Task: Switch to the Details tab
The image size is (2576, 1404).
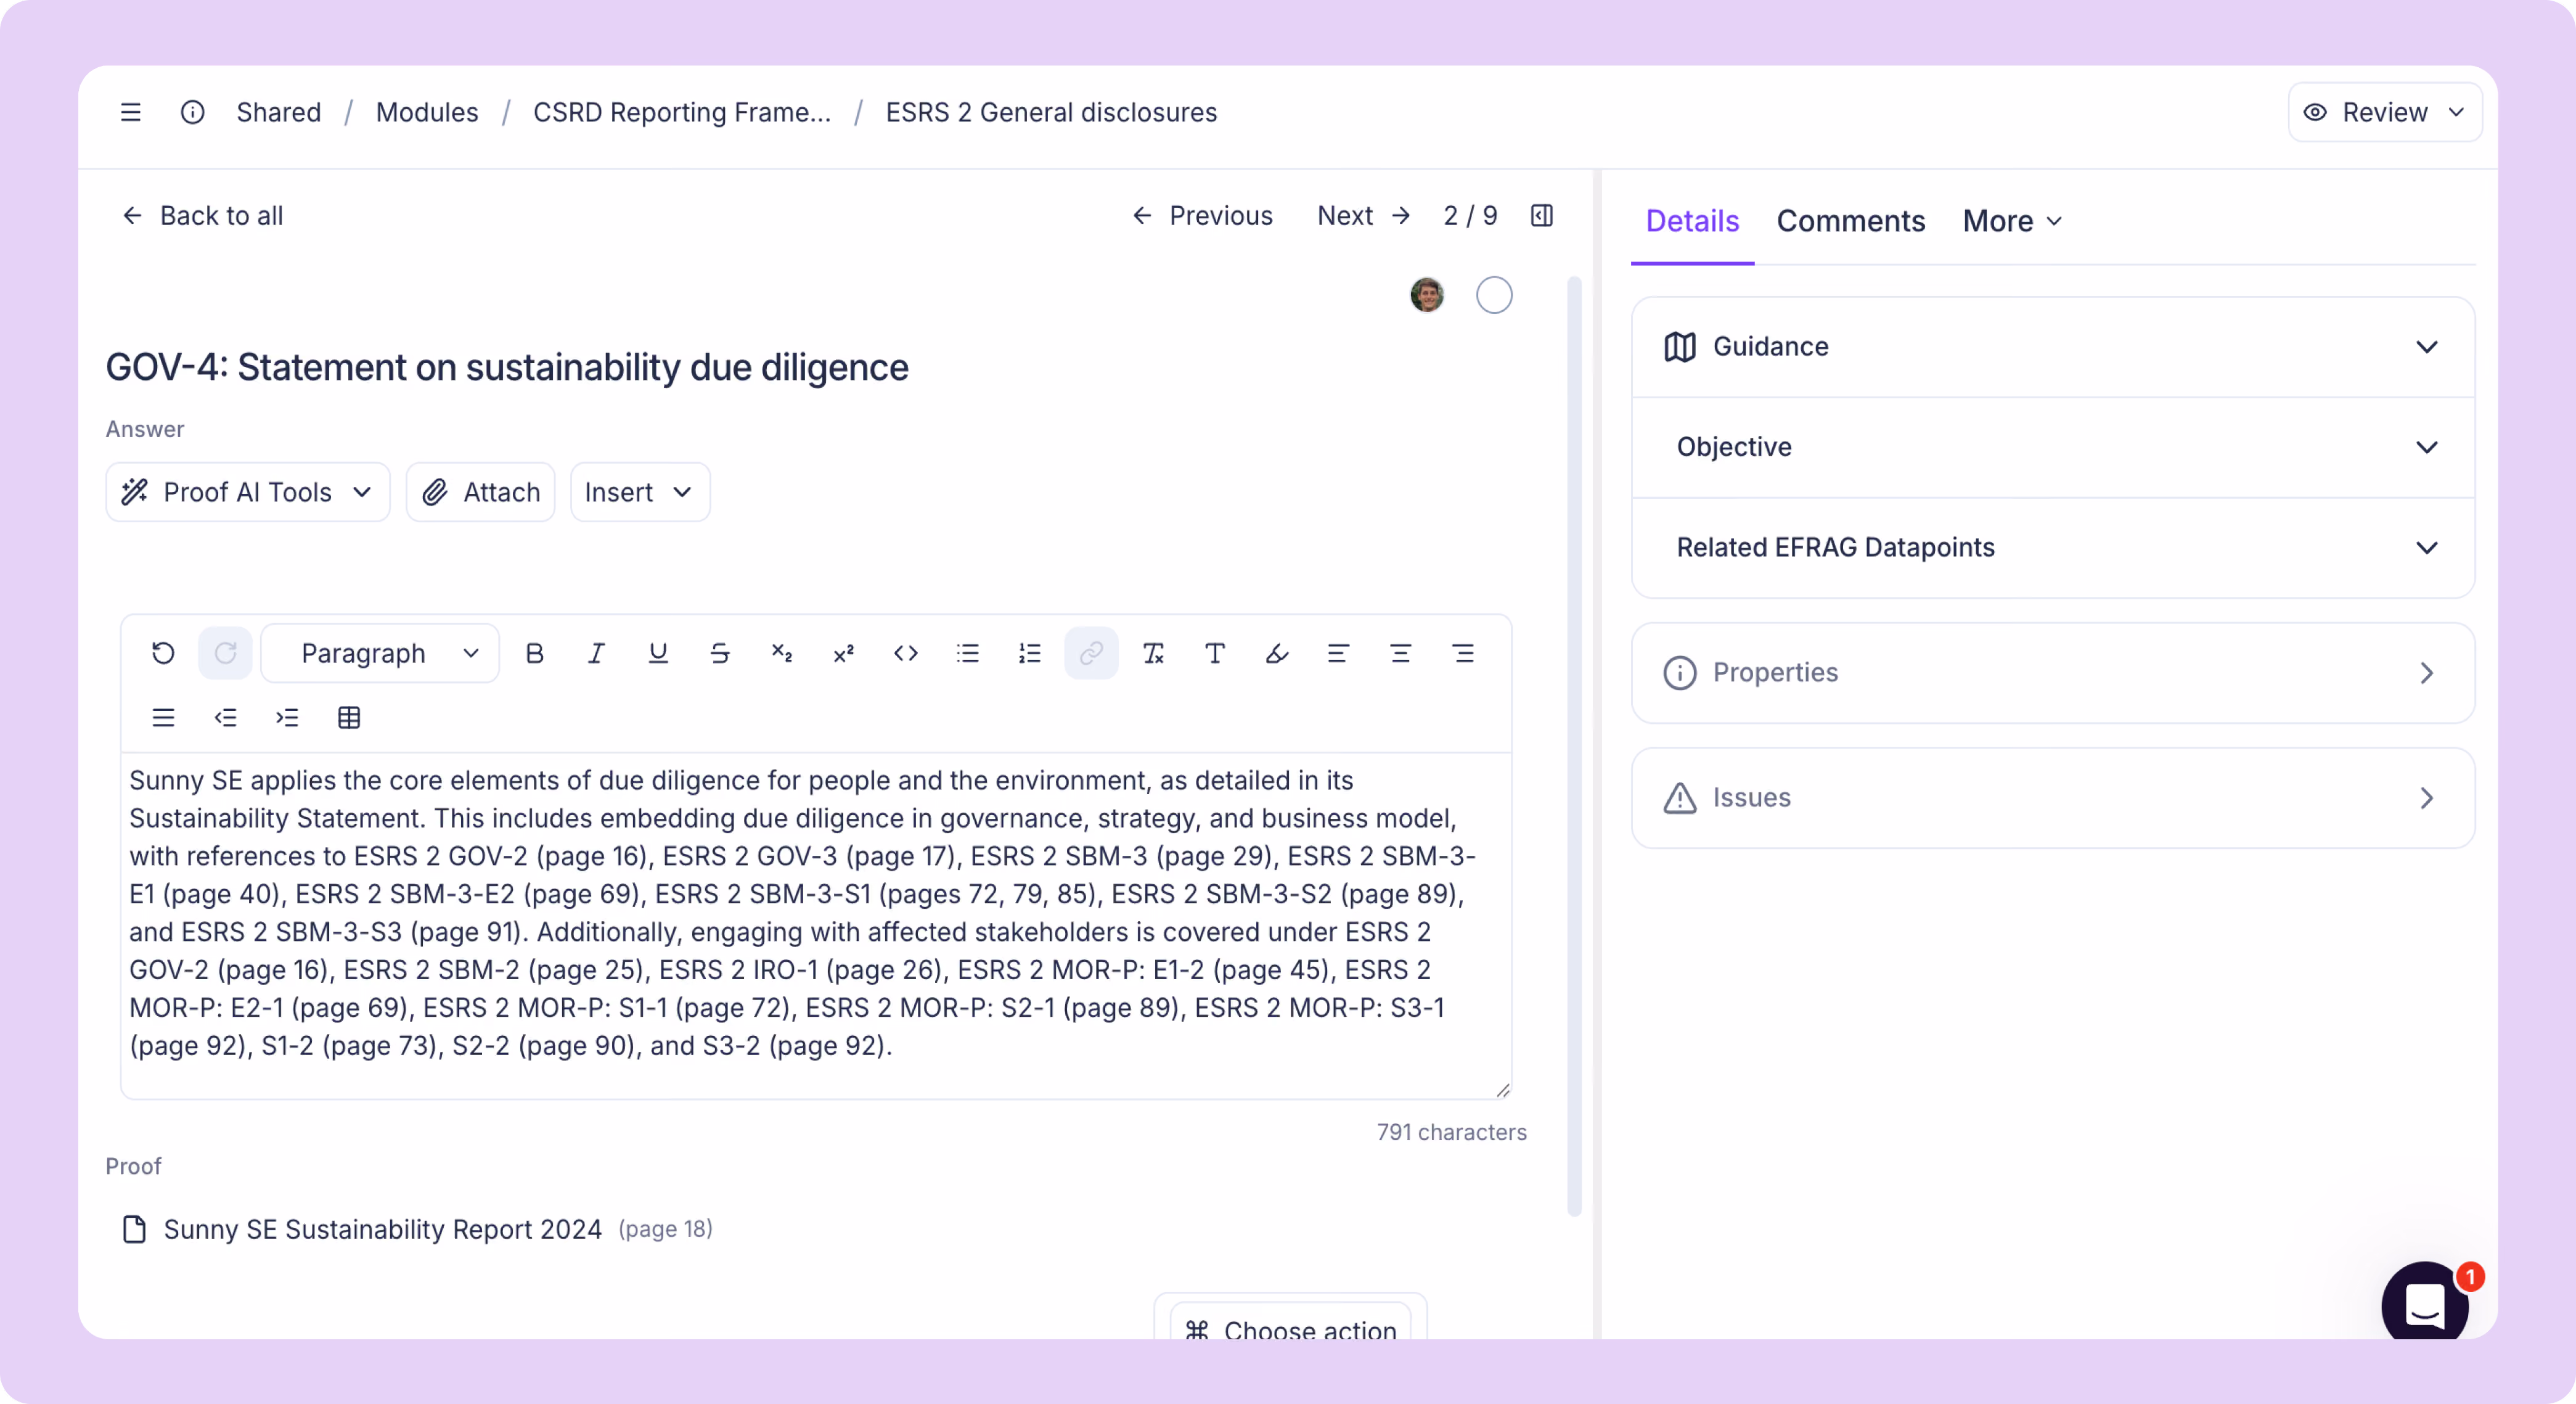Action: (1692, 221)
